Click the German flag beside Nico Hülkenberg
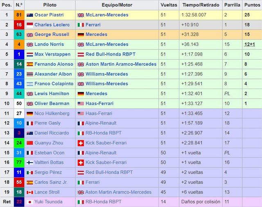Viewport: 262px width, 207px height. pyautogui.click(x=30, y=114)
